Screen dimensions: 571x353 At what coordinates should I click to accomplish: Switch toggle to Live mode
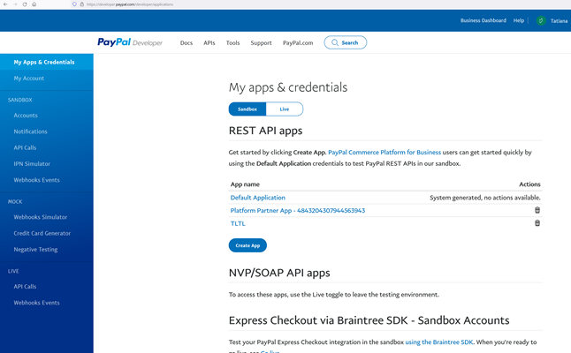pyautogui.click(x=284, y=109)
